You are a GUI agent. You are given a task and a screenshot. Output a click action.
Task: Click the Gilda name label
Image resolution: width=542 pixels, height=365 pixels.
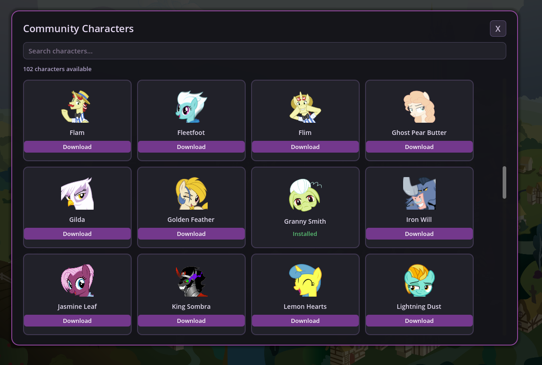(x=77, y=219)
